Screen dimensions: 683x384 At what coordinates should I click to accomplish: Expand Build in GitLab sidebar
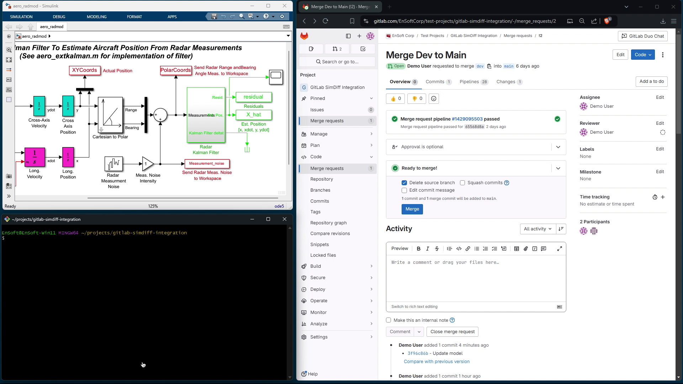click(x=337, y=266)
